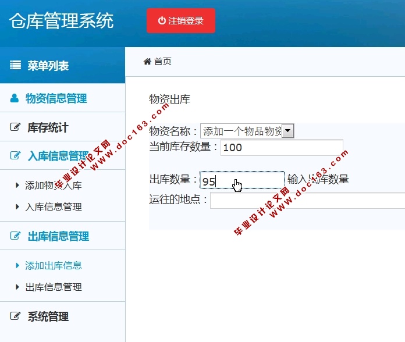405x342 pixels.
Task: Open the 物资信息管理 menu
Action: coord(56,98)
